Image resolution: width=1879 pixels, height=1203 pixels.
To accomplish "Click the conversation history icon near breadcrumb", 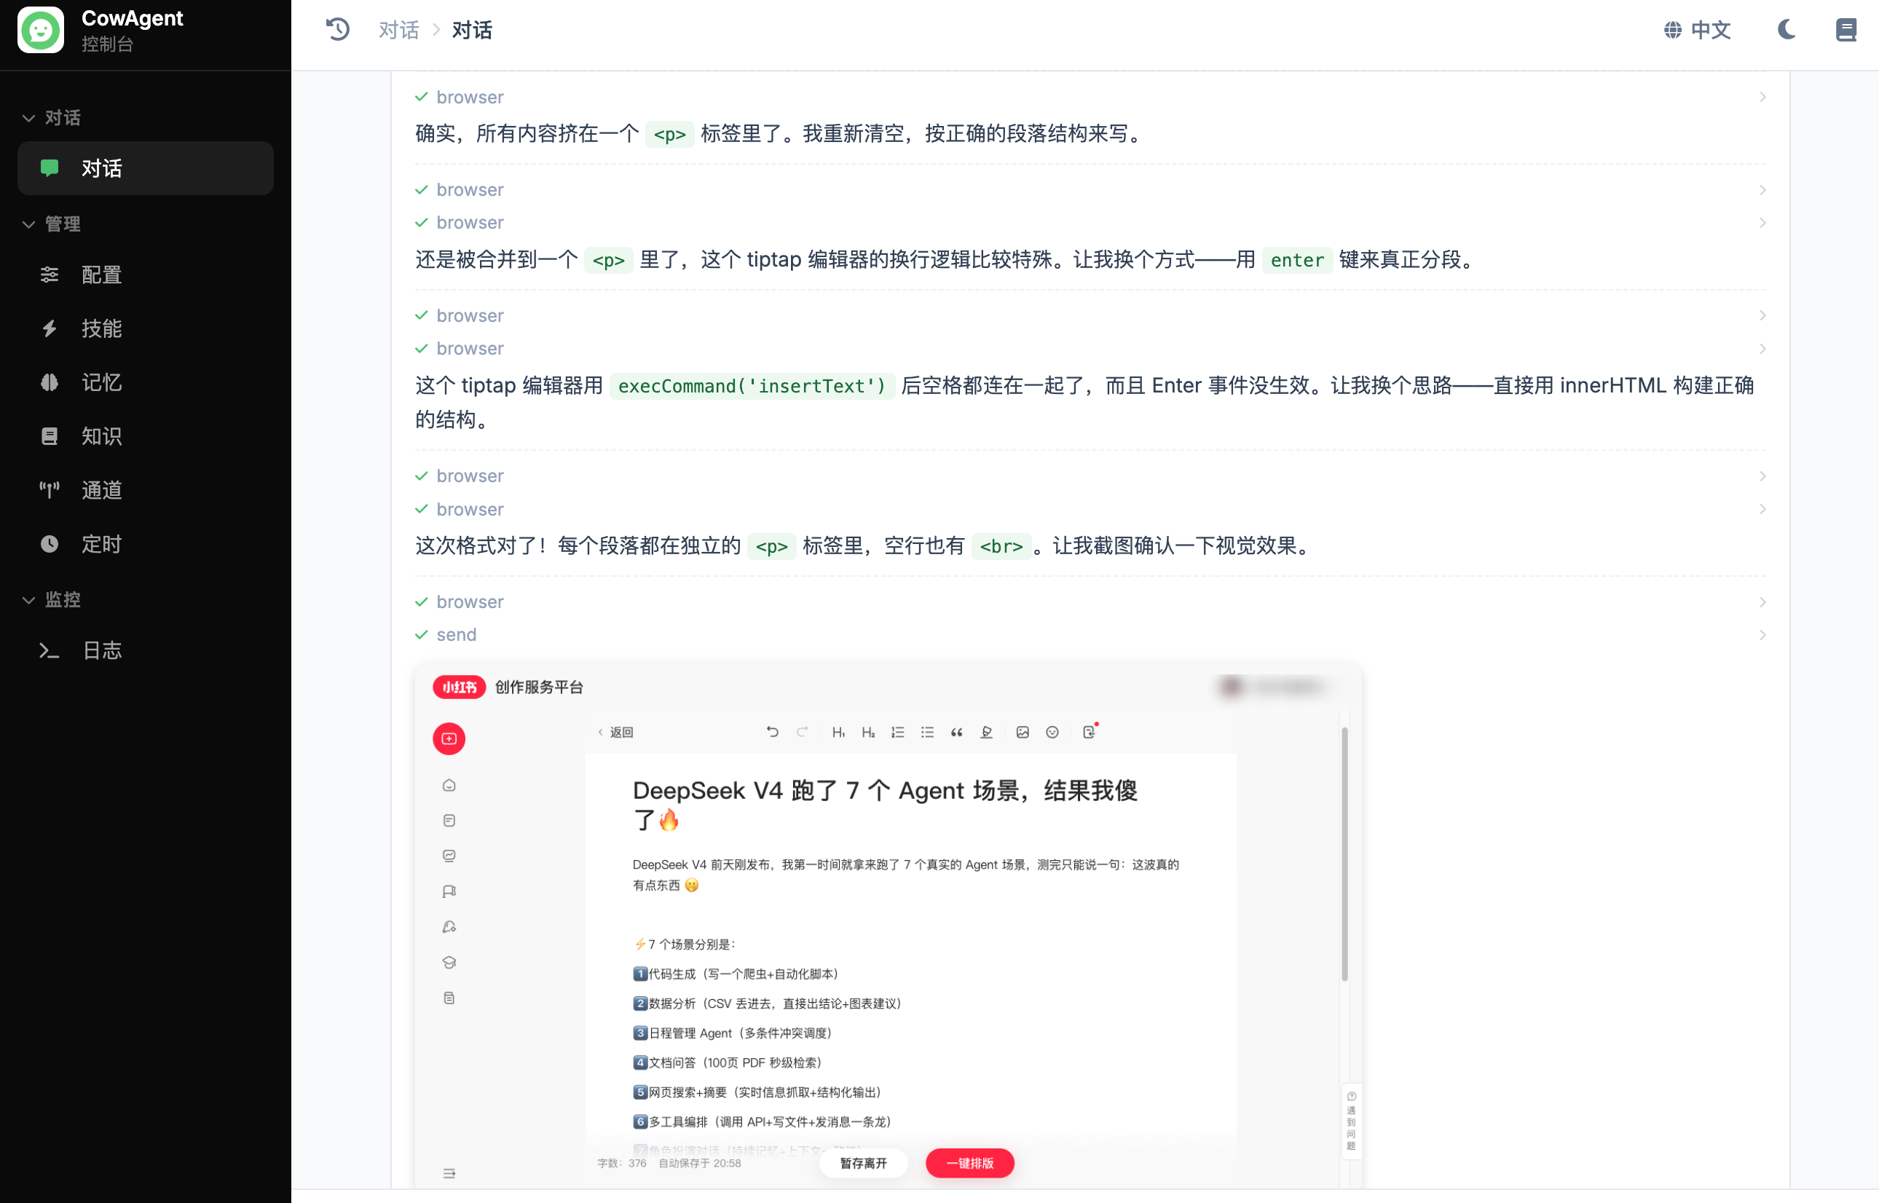I will (337, 30).
